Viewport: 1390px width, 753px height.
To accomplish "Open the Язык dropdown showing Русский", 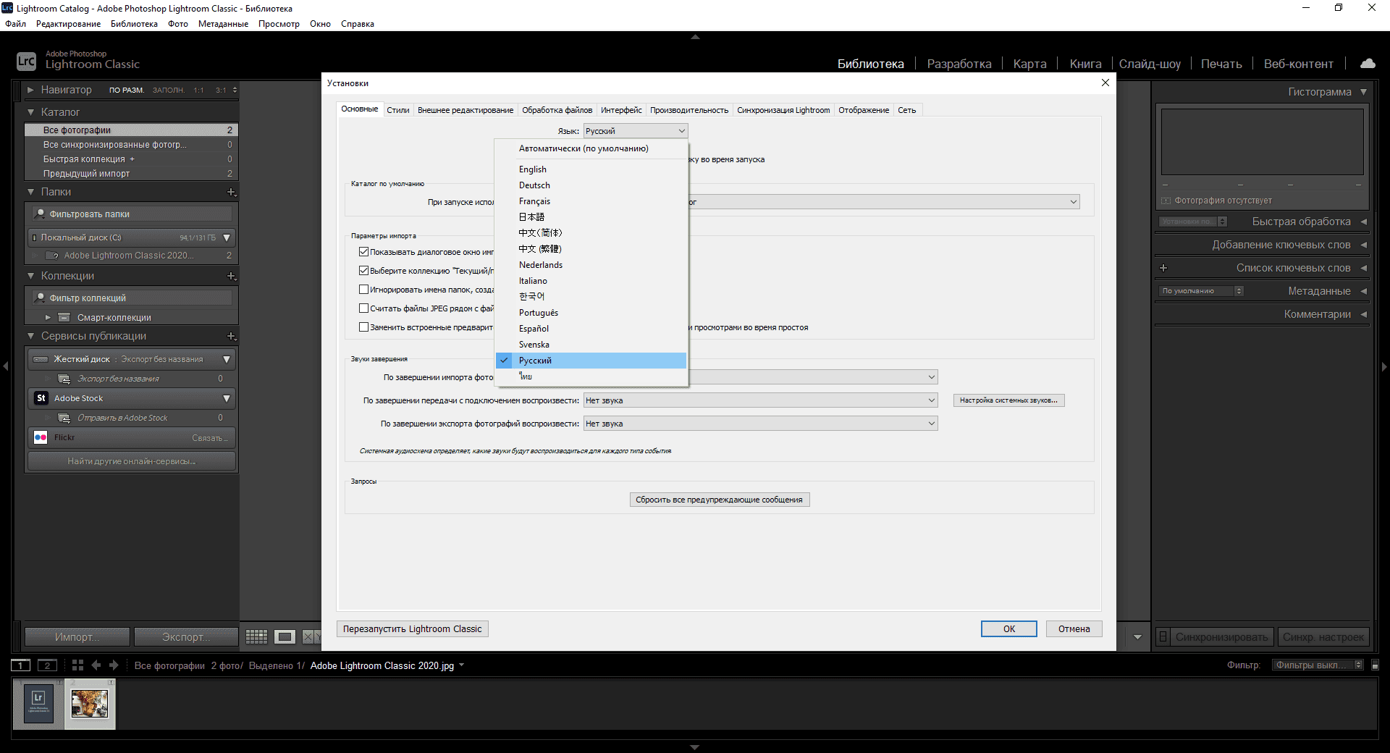I will (636, 131).
